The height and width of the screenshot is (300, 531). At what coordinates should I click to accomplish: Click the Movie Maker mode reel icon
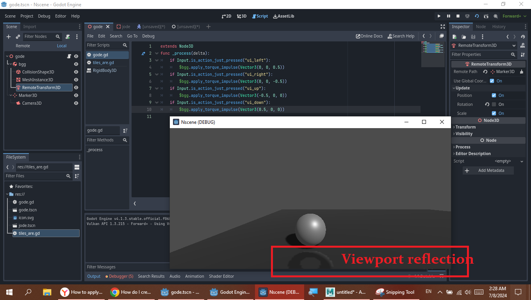(495, 16)
